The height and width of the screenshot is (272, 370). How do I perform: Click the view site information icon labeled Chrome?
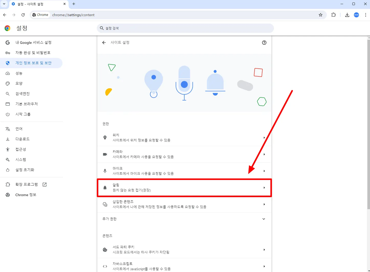(40, 15)
